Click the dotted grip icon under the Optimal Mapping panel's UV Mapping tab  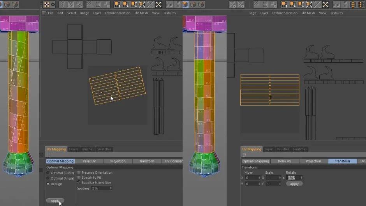48,155
